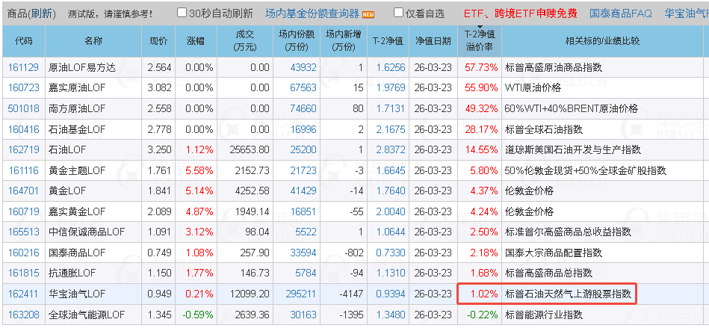Enable the 30秒自动刷新 checkbox

tap(182, 13)
